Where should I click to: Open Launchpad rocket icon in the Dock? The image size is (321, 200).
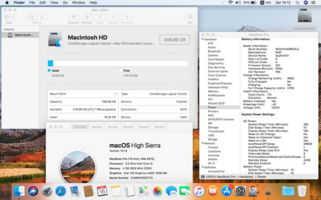pyautogui.click(x=47, y=191)
